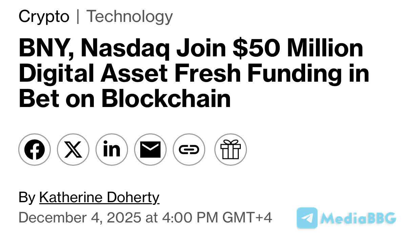Screen dimensions: 402x239
Task: Click the word "Blockchain" in headline
Action: point(166,99)
